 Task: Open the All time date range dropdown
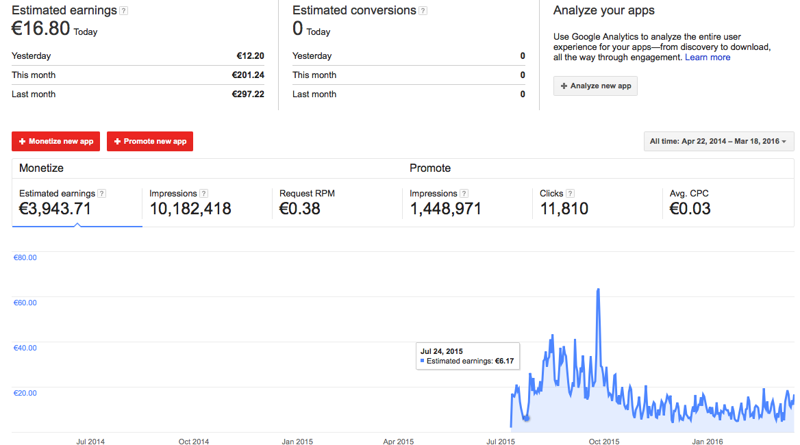[718, 142]
